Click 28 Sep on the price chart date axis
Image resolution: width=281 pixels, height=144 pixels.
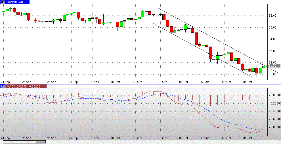coord(51,82)
